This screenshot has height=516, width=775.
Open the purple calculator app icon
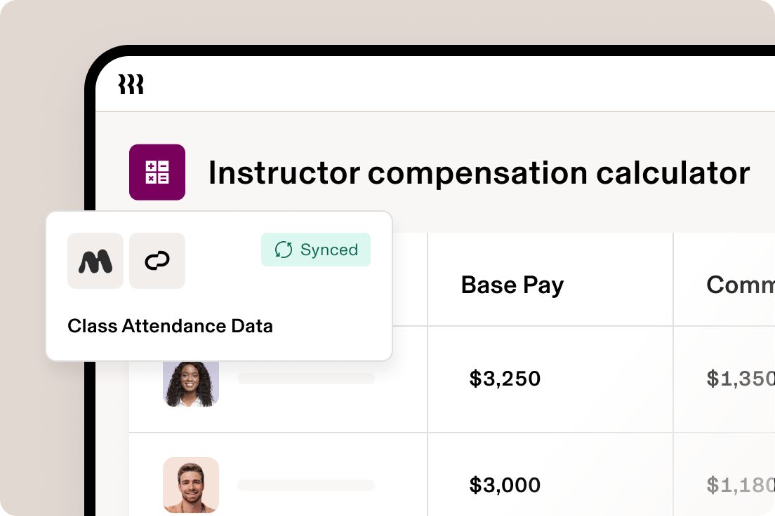(x=157, y=172)
